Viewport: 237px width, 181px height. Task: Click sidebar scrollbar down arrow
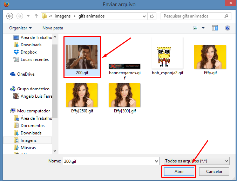tap(55, 151)
